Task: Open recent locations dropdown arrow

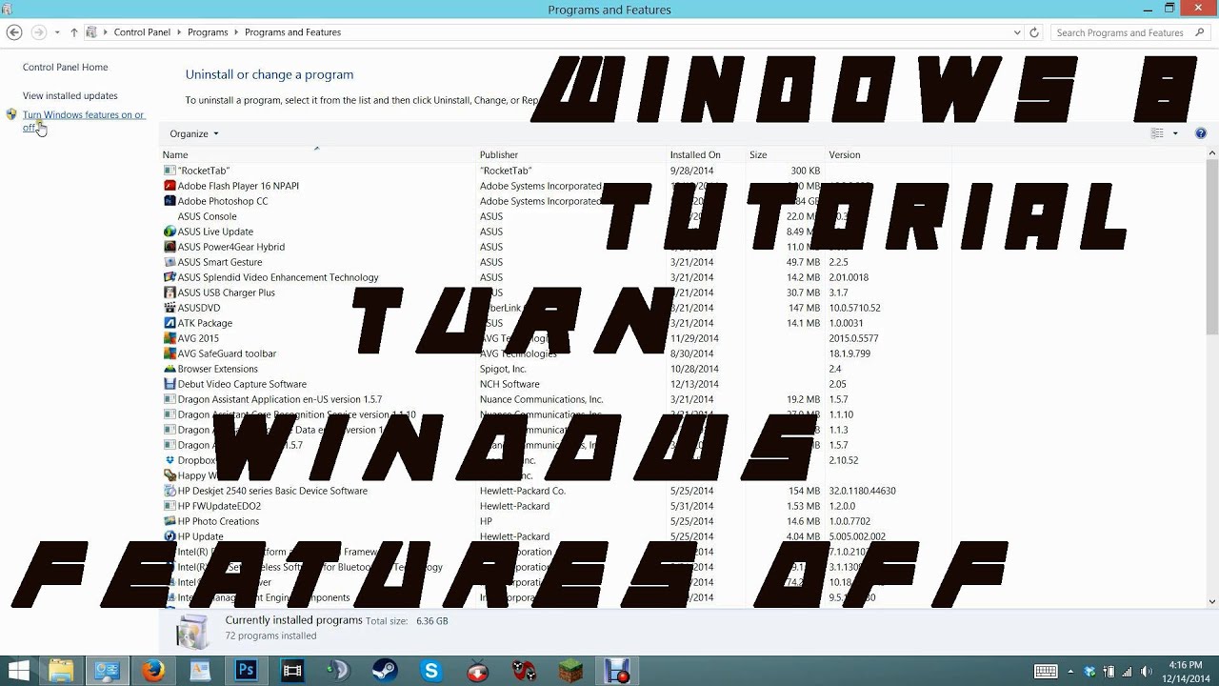Action: tap(57, 32)
